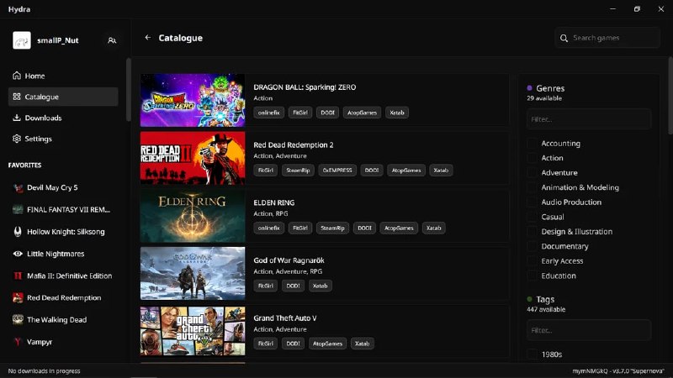Click the Little Nightmares eye icon

point(18,254)
